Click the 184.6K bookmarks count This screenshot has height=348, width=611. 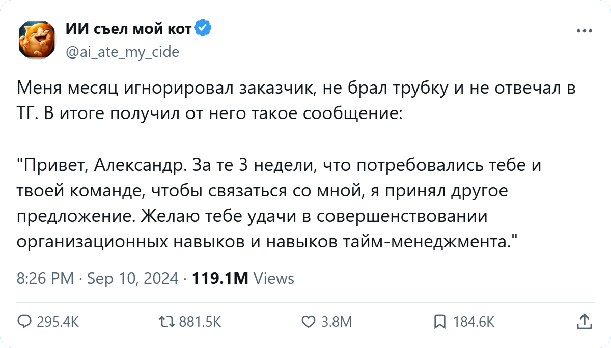473,322
